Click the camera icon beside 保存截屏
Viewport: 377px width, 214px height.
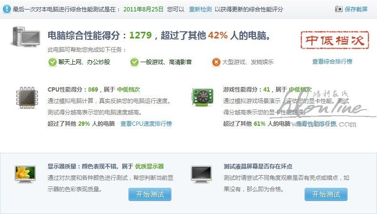tap(338, 9)
